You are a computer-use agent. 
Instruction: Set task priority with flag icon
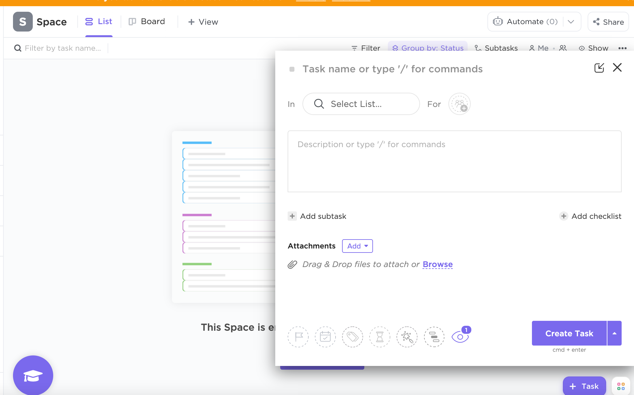point(298,337)
